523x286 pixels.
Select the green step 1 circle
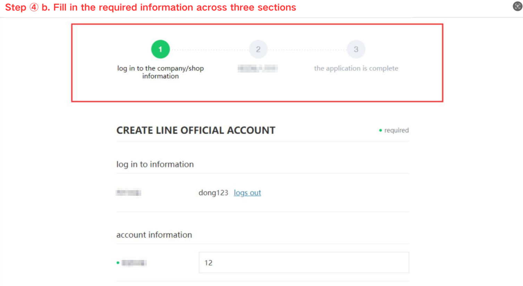point(160,49)
